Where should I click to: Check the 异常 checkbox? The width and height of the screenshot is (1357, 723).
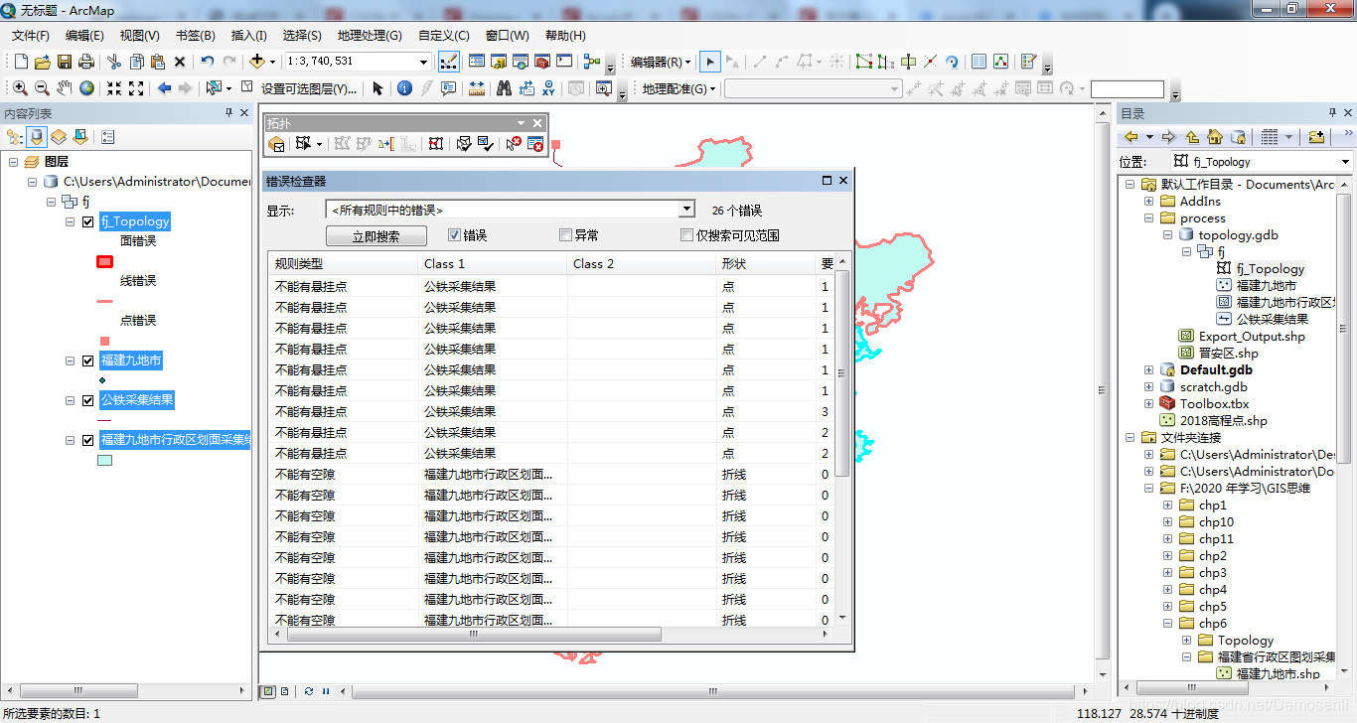click(x=565, y=235)
